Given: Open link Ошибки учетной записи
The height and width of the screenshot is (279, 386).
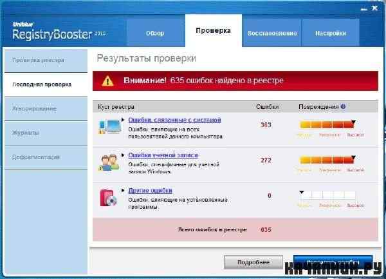Looking at the screenshot, I should pos(163,155).
